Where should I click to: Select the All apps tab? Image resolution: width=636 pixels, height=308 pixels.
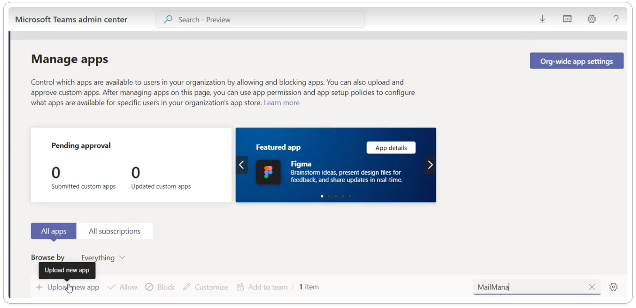click(x=54, y=231)
